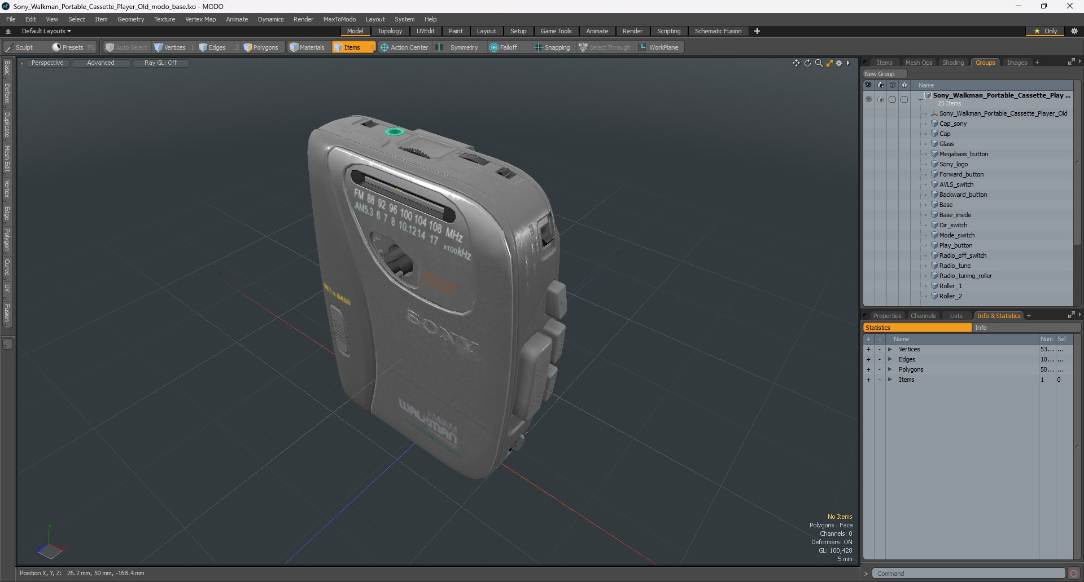1084x582 pixels.
Task: Open the Perspective view type dropdown
Action: pos(47,63)
